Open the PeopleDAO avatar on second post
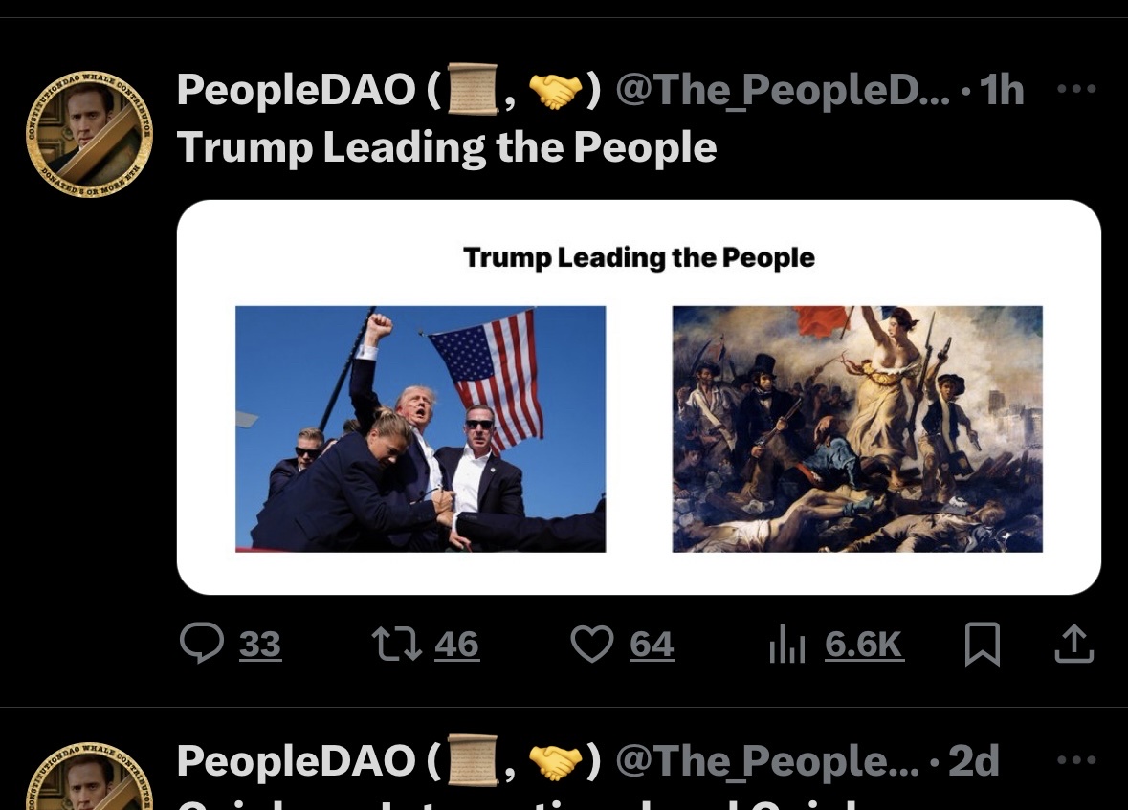The width and height of the screenshot is (1128, 810). [x=89, y=776]
